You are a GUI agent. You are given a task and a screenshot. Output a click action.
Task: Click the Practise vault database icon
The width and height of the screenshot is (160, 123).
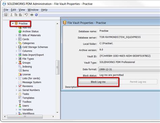click(16, 23)
